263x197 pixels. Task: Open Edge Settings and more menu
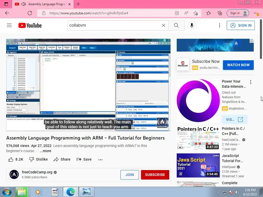pyautogui.click(x=256, y=13)
